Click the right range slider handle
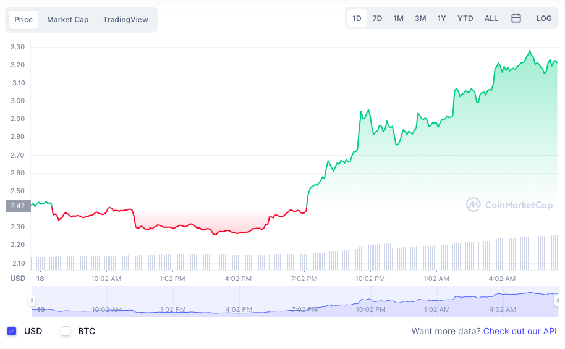The height and width of the screenshot is (349, 565). [x=557, y=301]
